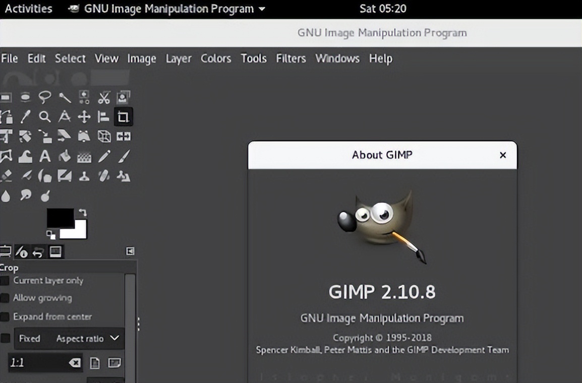The width and height of the screenshot is (582, 383).
Task: Select the Bucket Fill tool
Action: pos(65,157)
